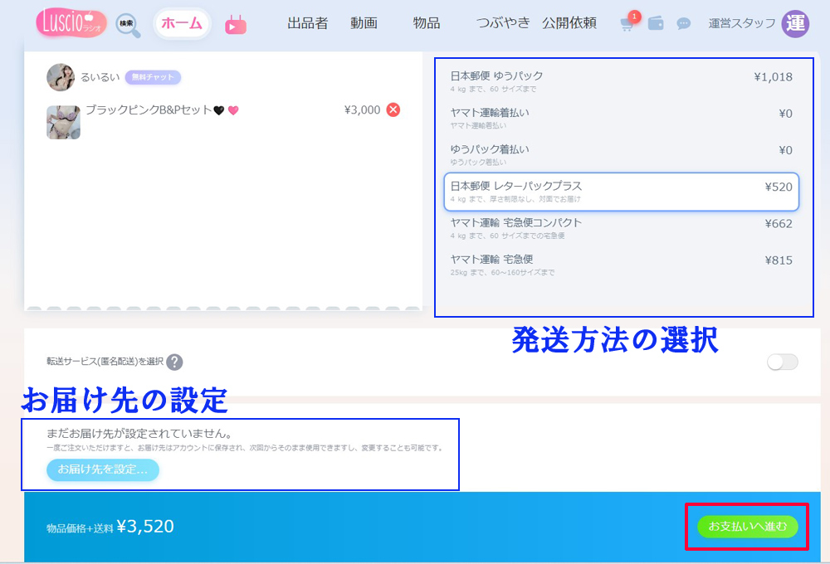Select ヤマト運輸着払い shipping option
This screenshot has width=830, height=564.
[621, 118]
